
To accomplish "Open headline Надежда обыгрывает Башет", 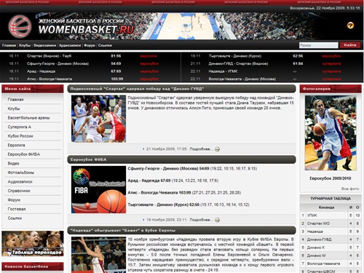I will tap(123, 230).
